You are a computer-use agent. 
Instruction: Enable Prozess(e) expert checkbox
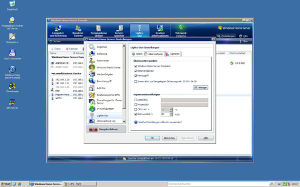[x=135, y=105]
